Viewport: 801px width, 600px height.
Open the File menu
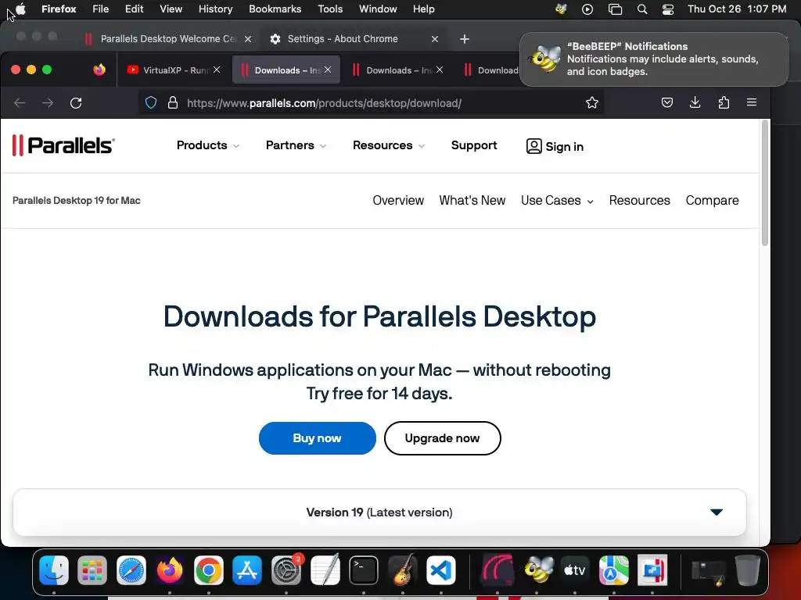[x=100, y=9]
